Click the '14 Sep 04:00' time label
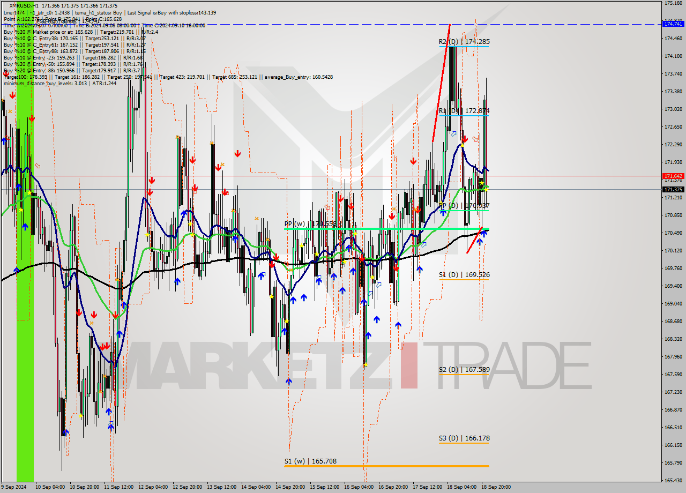686x493 pixels. click(x=256, y=487)
